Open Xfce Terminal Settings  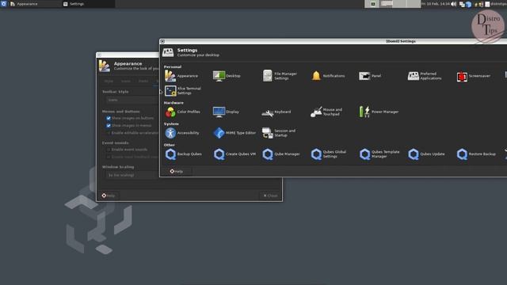coord(183,91)
